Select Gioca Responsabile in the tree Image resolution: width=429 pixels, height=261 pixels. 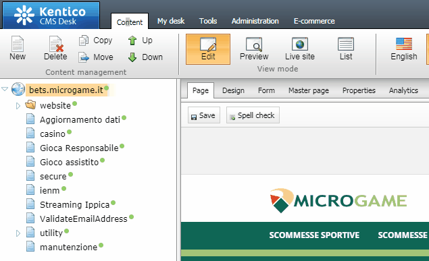tap(79, 148)
